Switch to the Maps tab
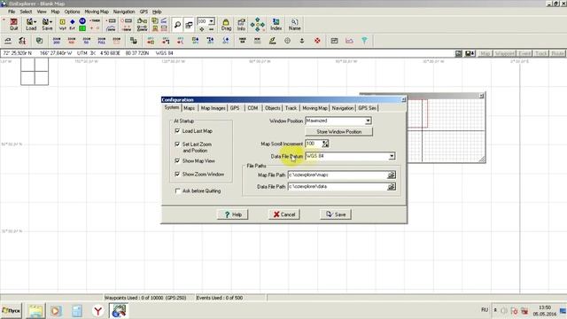The image size is (567, 319). 189,108
